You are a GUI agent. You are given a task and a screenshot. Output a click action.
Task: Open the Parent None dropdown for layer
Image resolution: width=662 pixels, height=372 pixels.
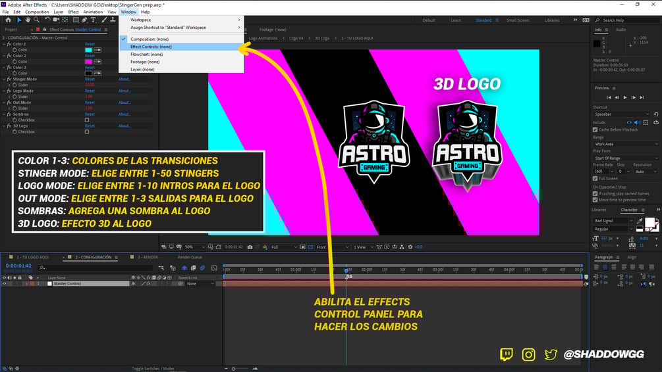click(x=200, y=284)
